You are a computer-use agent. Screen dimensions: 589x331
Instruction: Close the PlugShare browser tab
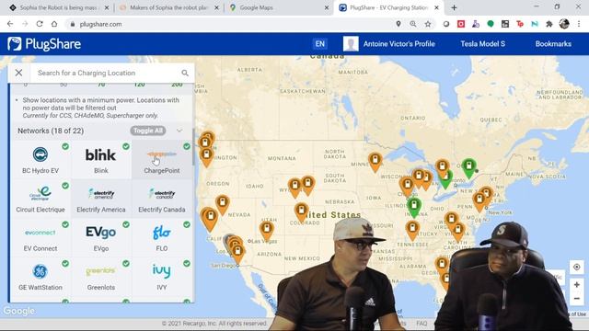436,7
